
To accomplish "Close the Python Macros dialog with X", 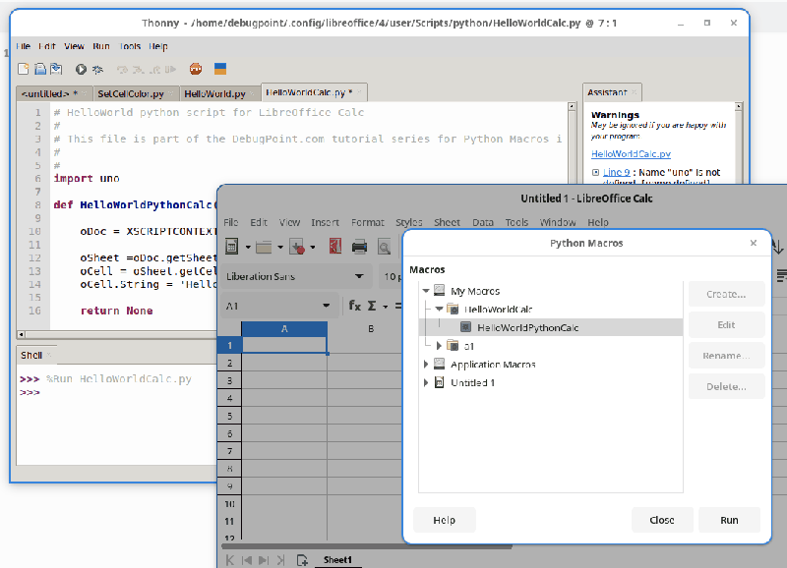I will pyautogui.click(x=754, y=243).
